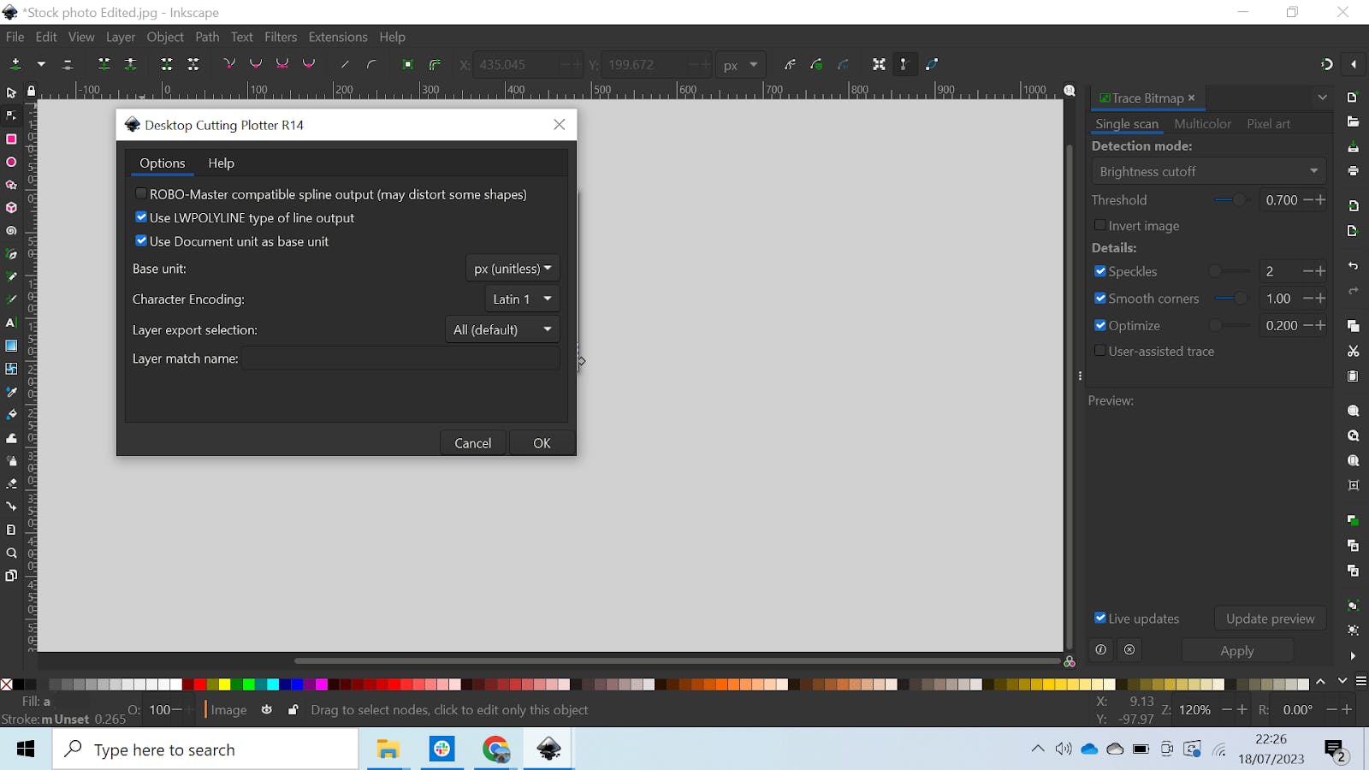1369x770 pixels.
Task: Select the Star tool
Action: point(11,185)
